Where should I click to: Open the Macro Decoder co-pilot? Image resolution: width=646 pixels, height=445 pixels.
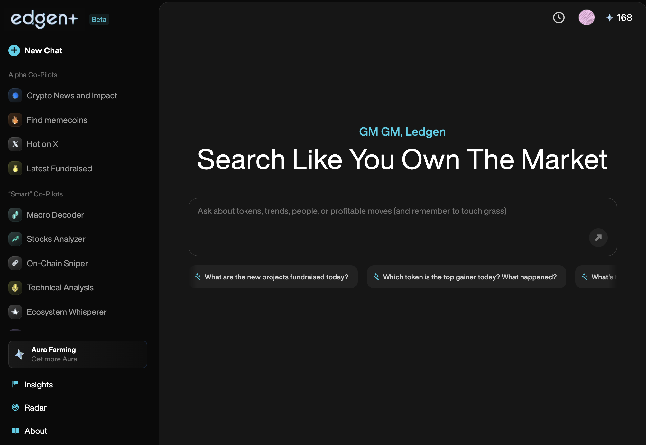(x=55, y=215)
